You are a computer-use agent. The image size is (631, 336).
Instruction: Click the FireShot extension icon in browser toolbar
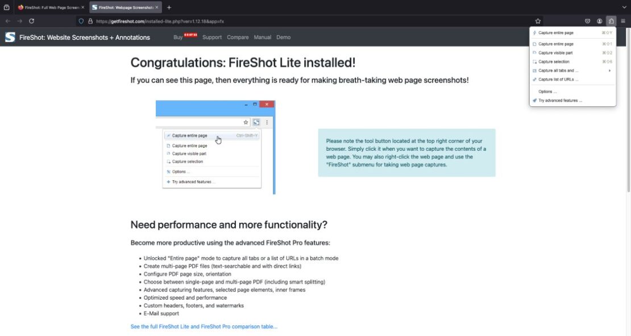(611, 20)
